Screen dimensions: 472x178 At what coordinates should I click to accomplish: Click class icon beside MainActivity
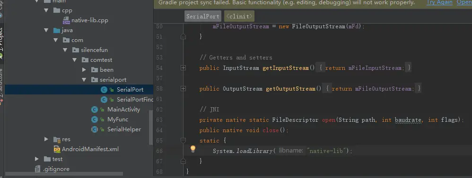pyautogui.click(x=95, y=110)
